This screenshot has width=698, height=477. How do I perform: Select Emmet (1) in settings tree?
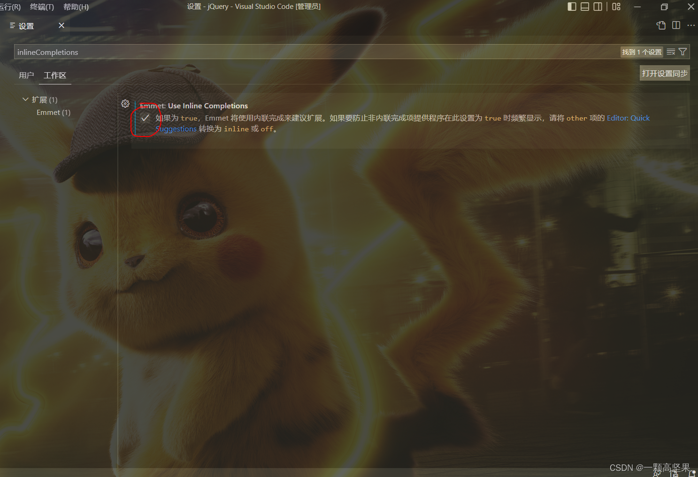(x=54, y=113)
